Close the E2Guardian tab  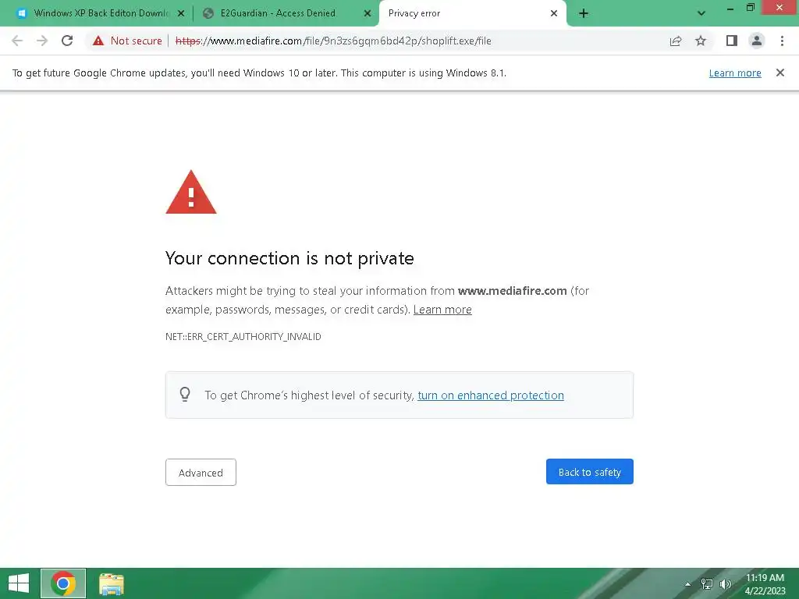(368, 14)
